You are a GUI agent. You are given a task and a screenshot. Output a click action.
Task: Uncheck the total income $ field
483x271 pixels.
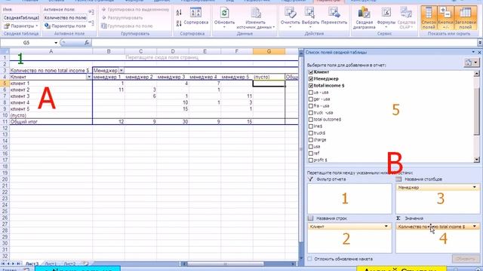pos(310,86)
